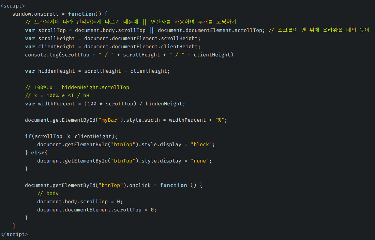Click the document.body.scrollTop = 0 line
375x240 pixels.
[x=80, y=202]
